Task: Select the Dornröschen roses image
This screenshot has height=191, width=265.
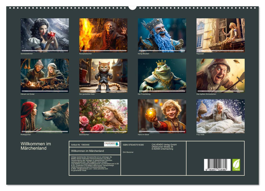Action: click(103, 116)
